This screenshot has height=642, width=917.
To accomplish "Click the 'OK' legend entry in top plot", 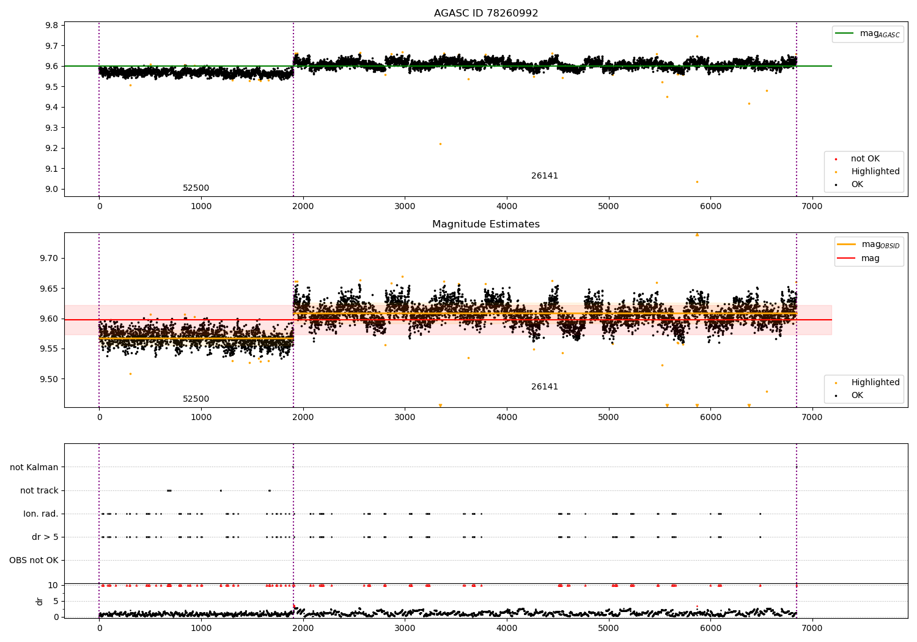I will coord(857,185).
